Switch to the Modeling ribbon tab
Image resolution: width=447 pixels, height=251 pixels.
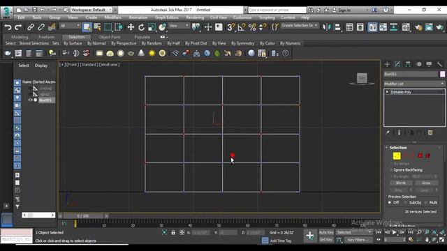tap(20, 37)
